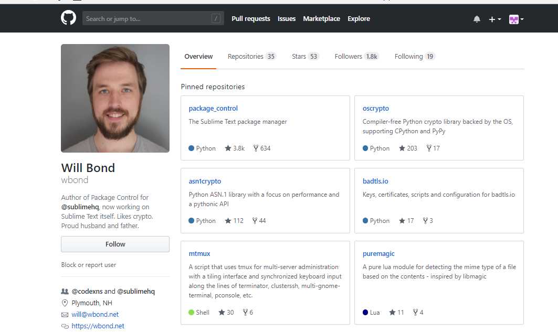The width and height of the screenshot is (558, 332).
Task: Open the user avatar dropdown menu
Action: coord(516,19)
